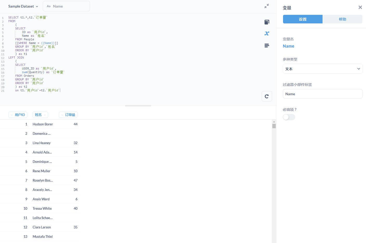Click the Name variable name heading
This screenshot has width=366, height=243.
288,46
